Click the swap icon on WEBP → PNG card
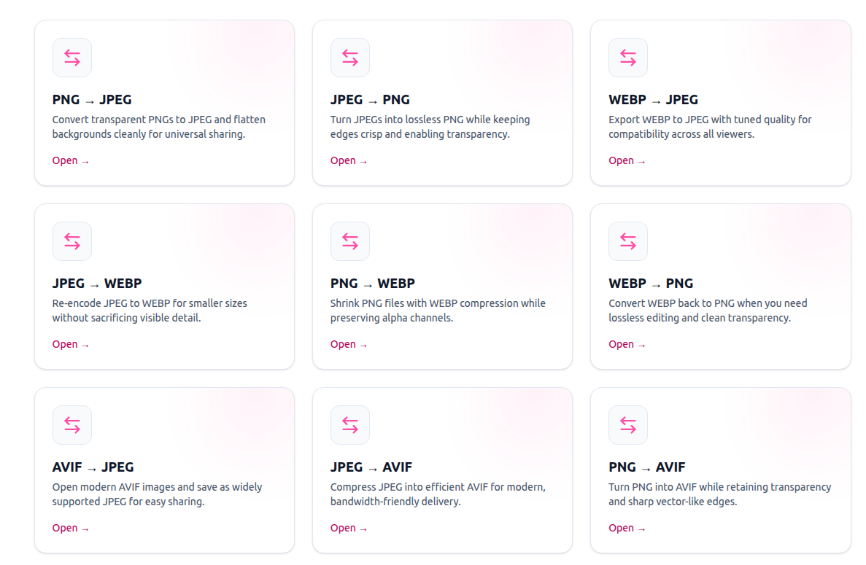This screenshot has height=565, width=866. [x=627, y=241]
